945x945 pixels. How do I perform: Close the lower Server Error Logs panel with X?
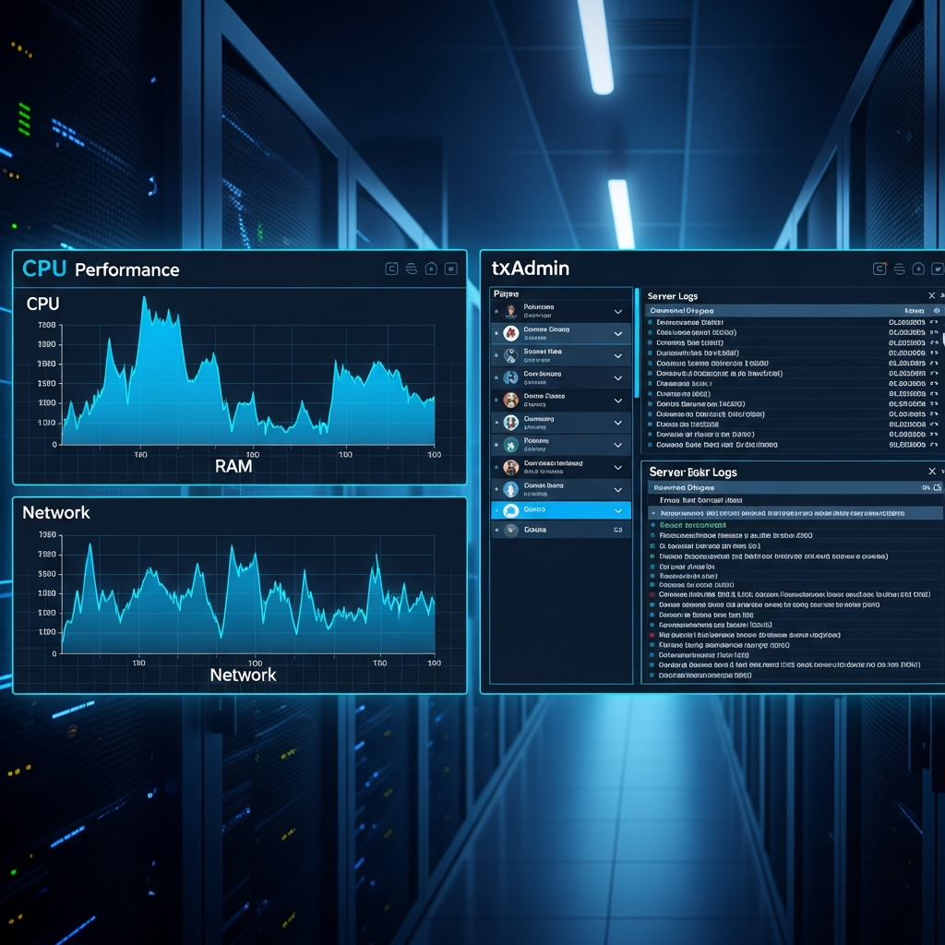pyautogui.click(x=932, y=472)
